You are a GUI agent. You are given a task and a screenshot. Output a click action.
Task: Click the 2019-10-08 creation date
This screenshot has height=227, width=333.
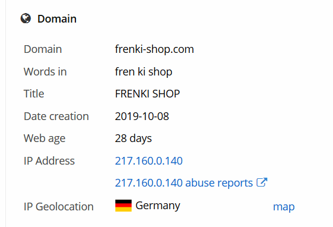(142, 116)
